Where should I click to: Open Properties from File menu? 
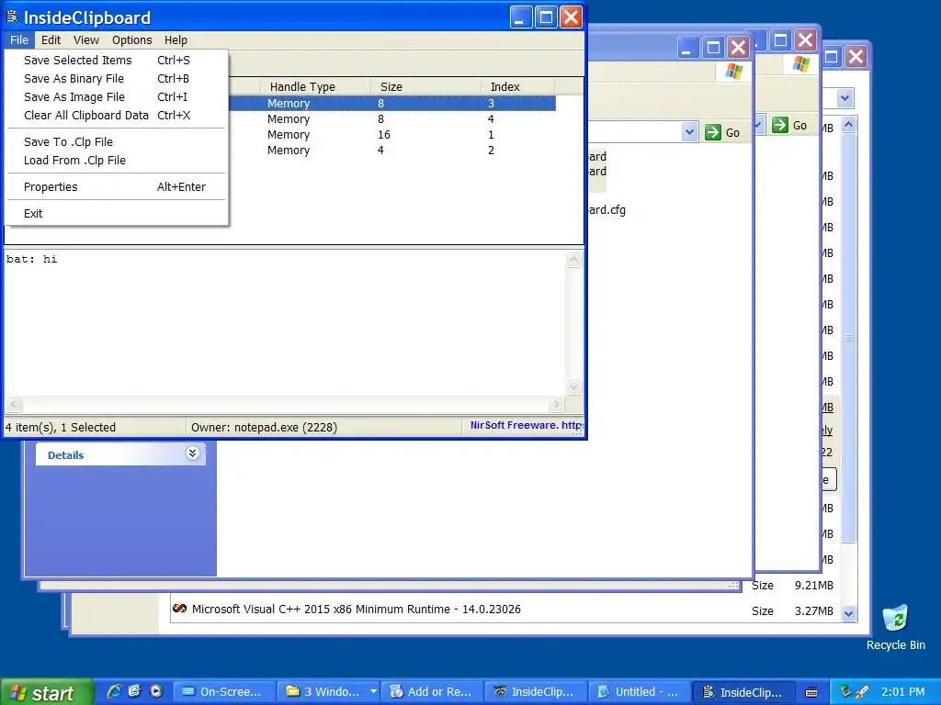117,187
